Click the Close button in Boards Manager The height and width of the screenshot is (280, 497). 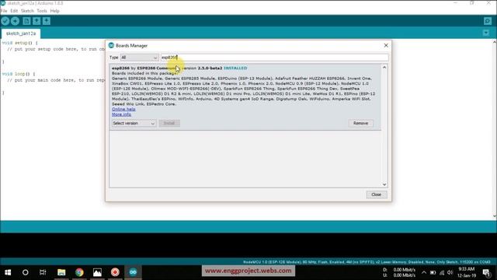point(377,194)
